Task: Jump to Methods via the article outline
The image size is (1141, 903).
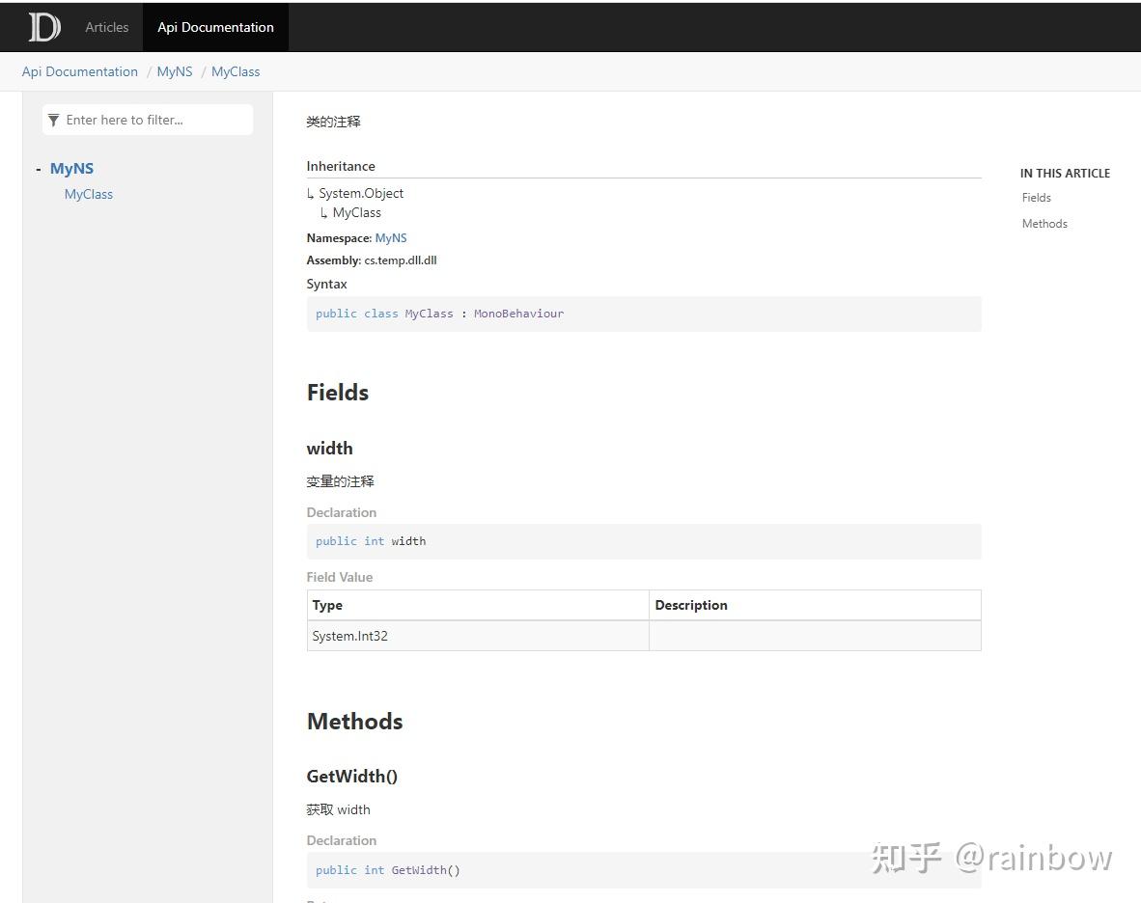Action: coord(1044,223)
